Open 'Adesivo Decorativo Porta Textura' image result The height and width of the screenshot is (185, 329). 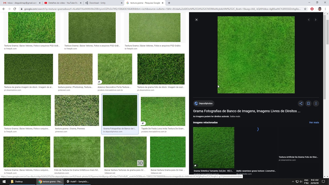tap(115, 69)
